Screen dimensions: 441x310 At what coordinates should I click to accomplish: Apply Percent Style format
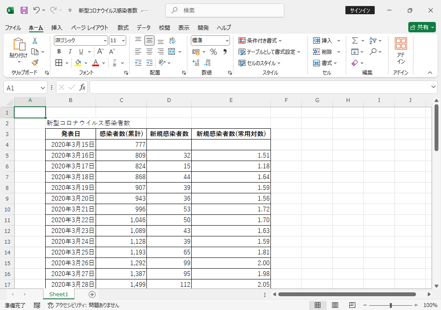(214, 52)
